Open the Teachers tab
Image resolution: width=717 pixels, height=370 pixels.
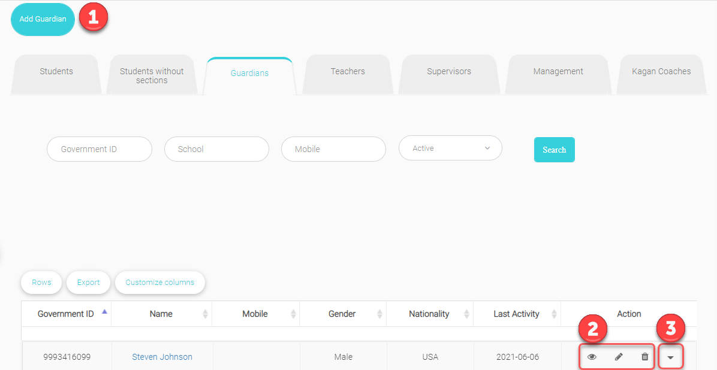[x=348, y=71]
